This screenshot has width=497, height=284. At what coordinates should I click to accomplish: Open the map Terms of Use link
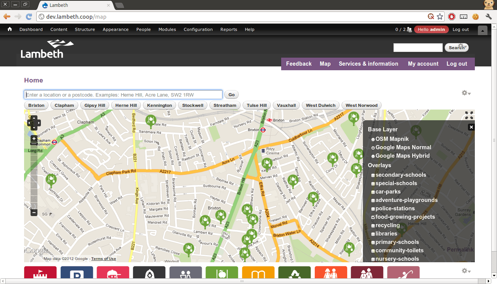(104, 259)
